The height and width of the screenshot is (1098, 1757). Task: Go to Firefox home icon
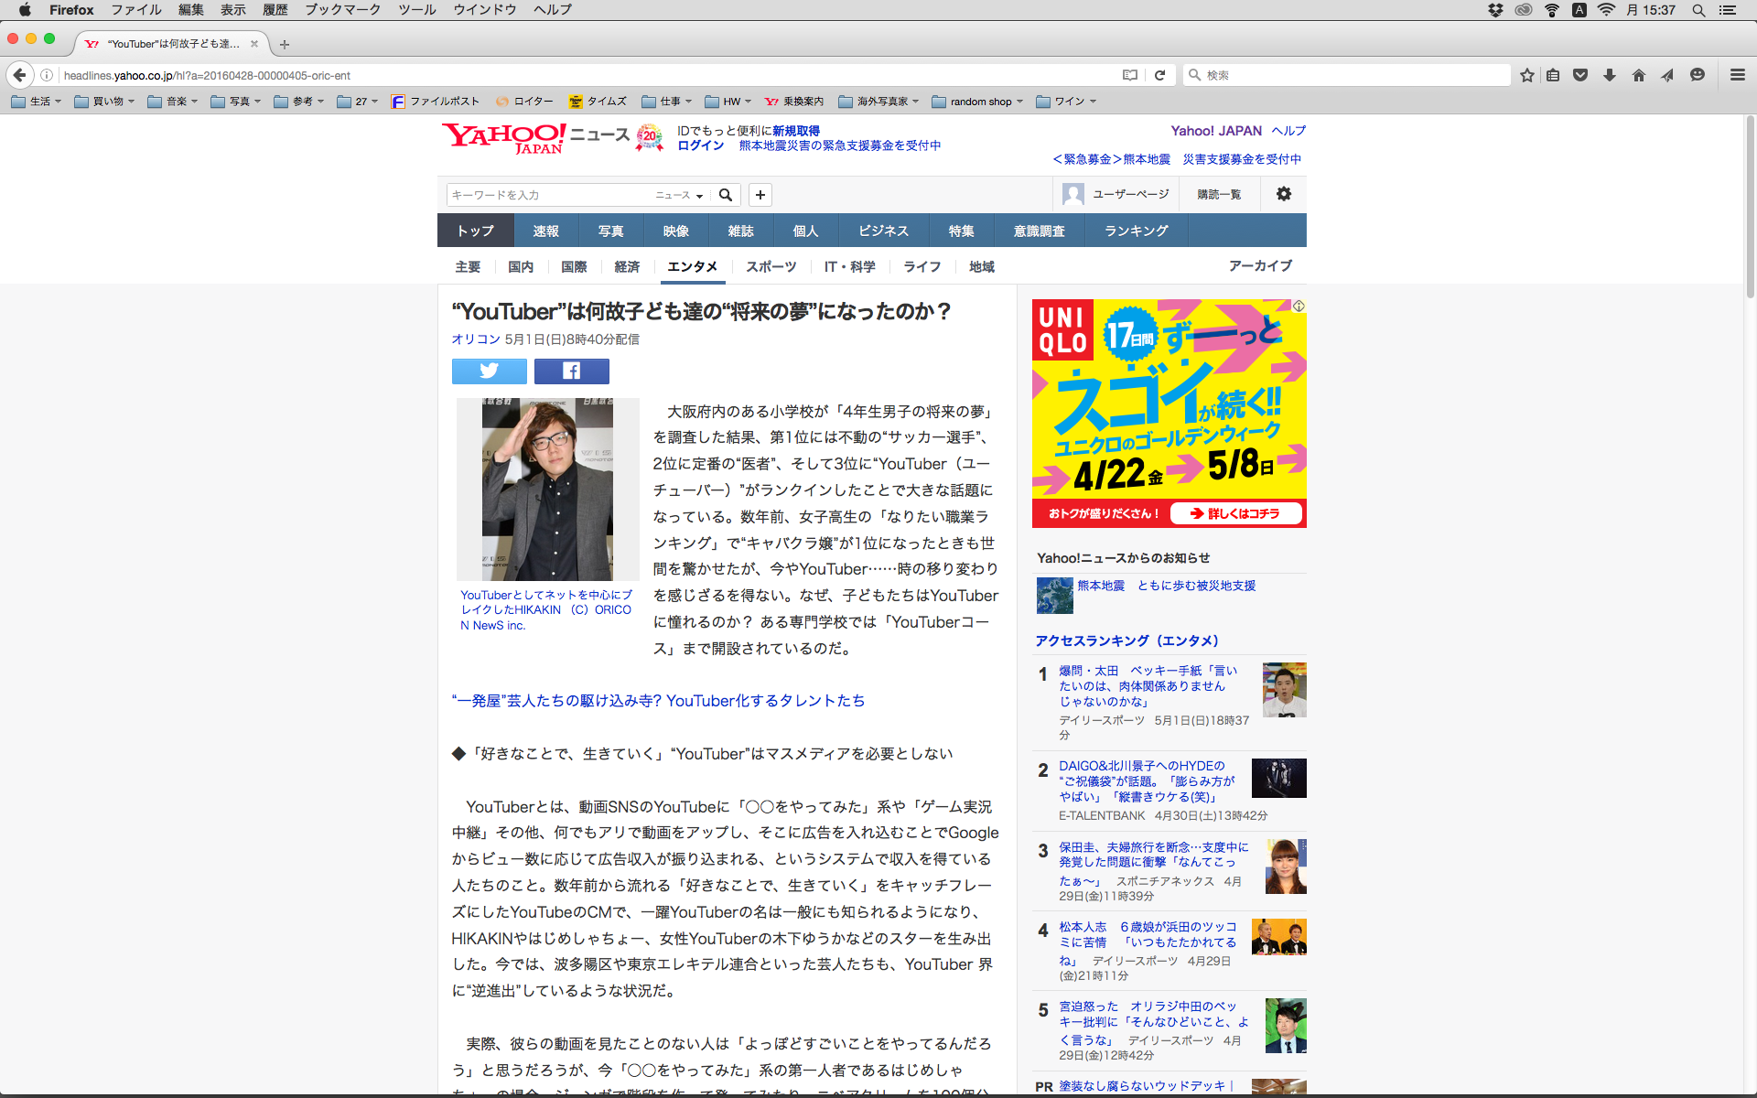(x=1638, y=75)
